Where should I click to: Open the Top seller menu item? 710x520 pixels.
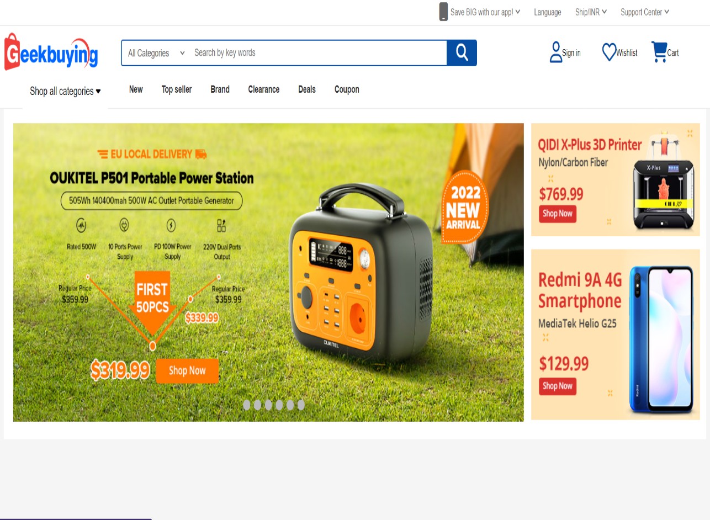(x=177, y=89)
